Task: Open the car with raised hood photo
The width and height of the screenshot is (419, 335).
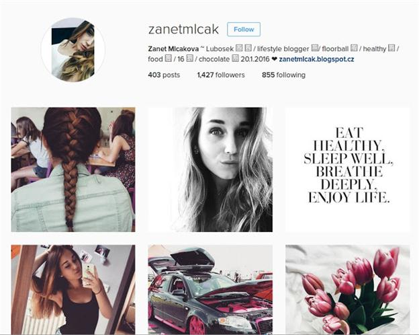Action: pyautogui.click(x=210, y=289)
